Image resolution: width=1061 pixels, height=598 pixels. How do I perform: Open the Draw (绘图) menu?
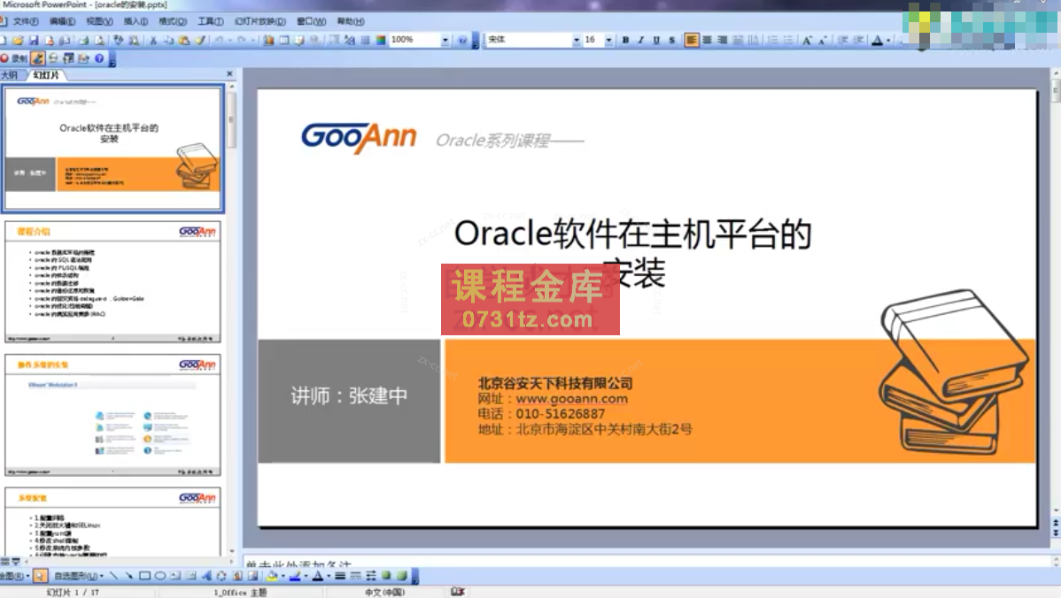coord(15,577)
